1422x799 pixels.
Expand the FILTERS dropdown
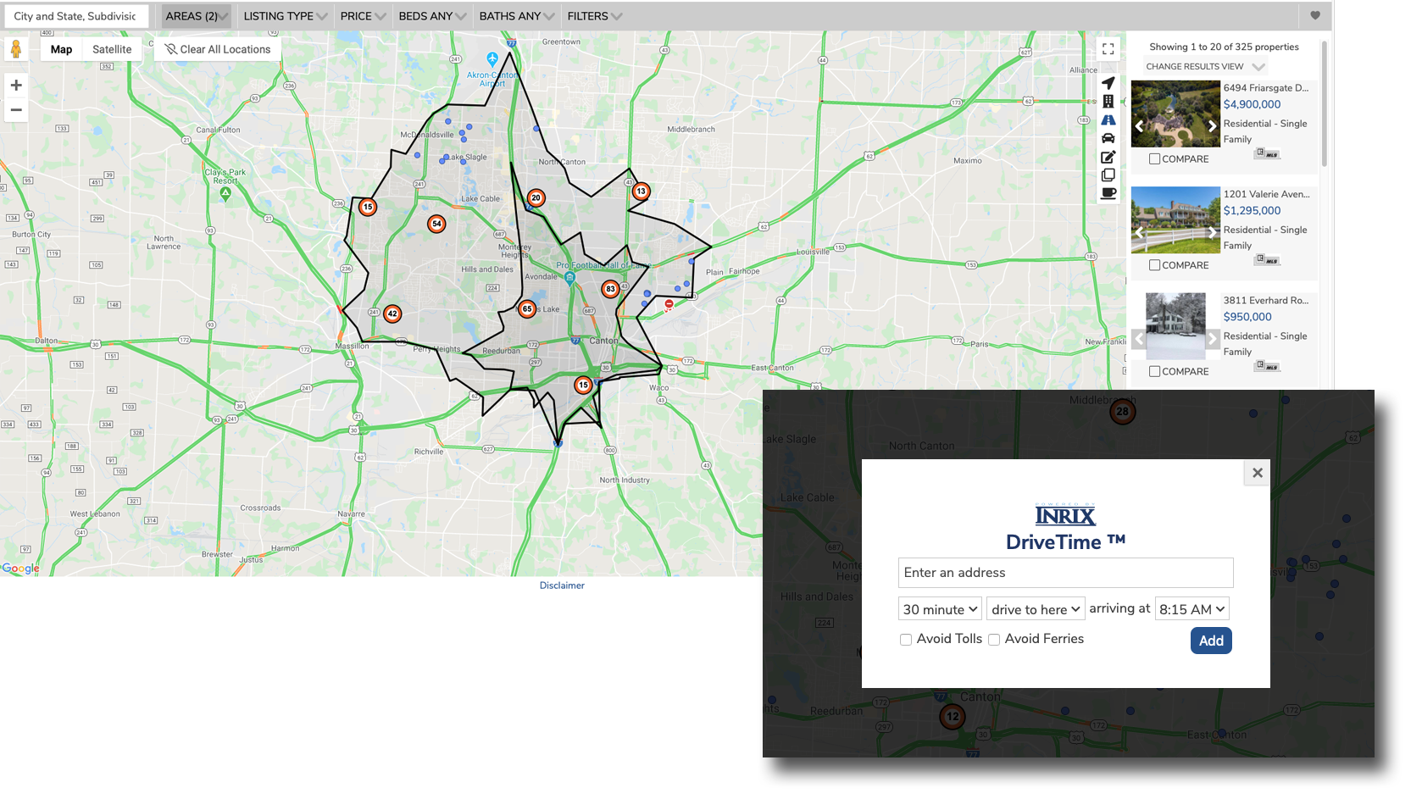594,16
